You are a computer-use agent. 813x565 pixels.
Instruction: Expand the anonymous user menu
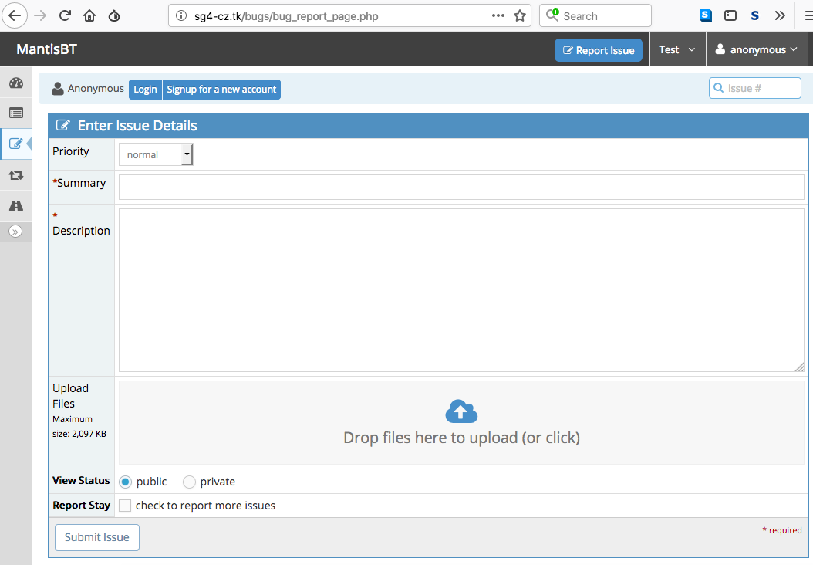tap(756, 50)
